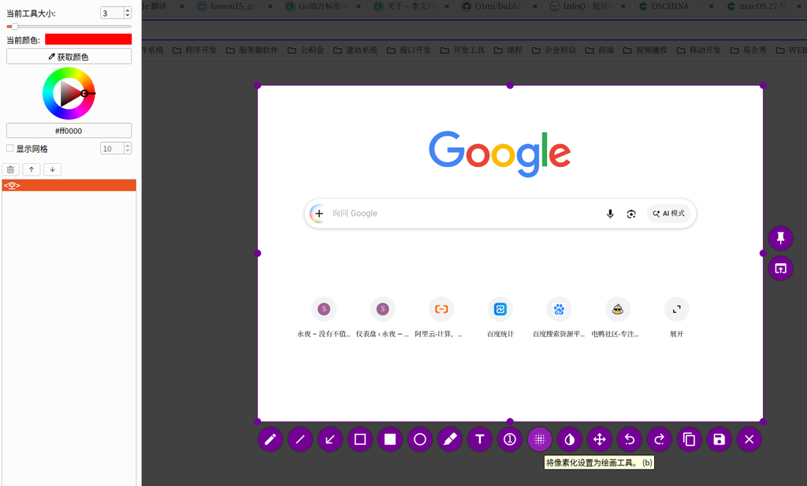Move the selected layer down

[x=53, y=169]
